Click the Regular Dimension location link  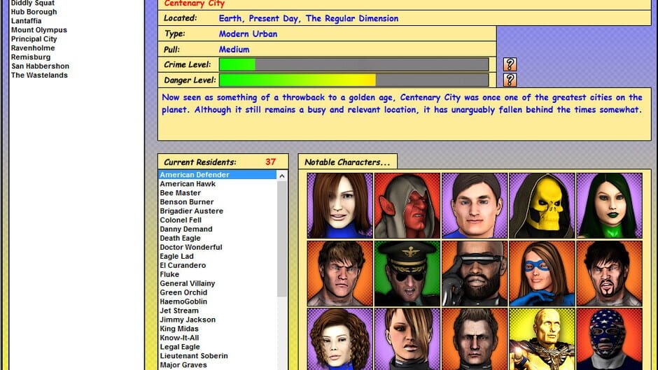pyautogui.click(x=351, y=19)
